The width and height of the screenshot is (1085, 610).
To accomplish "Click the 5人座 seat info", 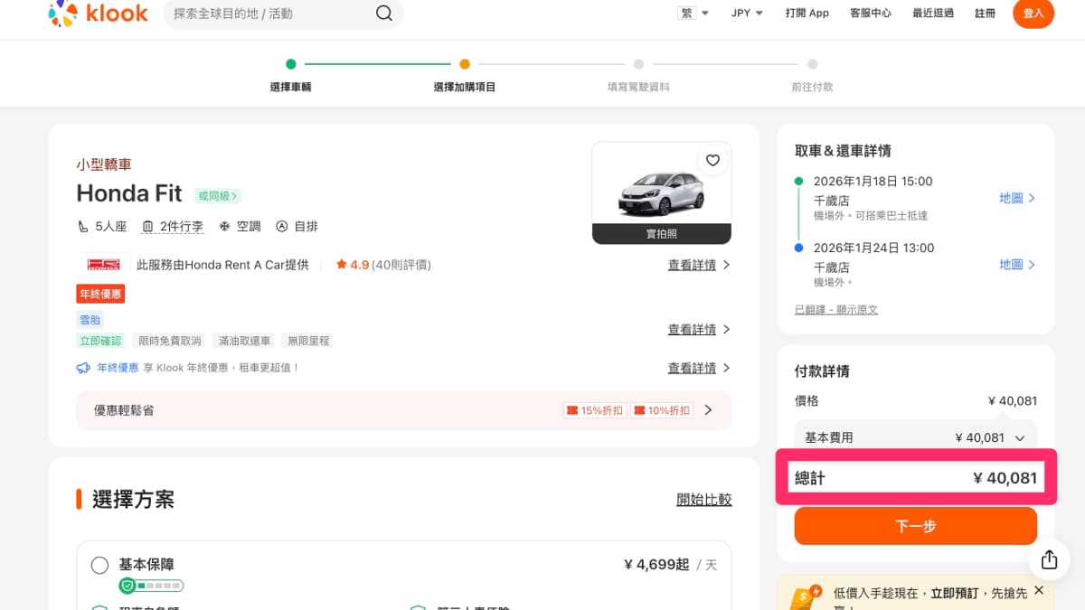I will (102, 226).
